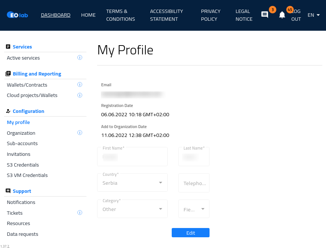Open the messages chat icon
Viewport: 326px width, 248px height.
coord(265,15)
